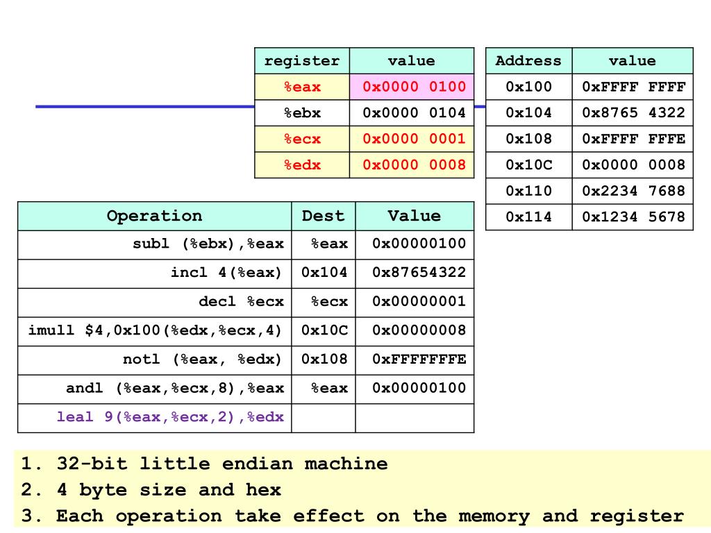Select the imull $4,0x100(%edx,%ecx,4) operation
711x533 pixels.
pos(155,331)
